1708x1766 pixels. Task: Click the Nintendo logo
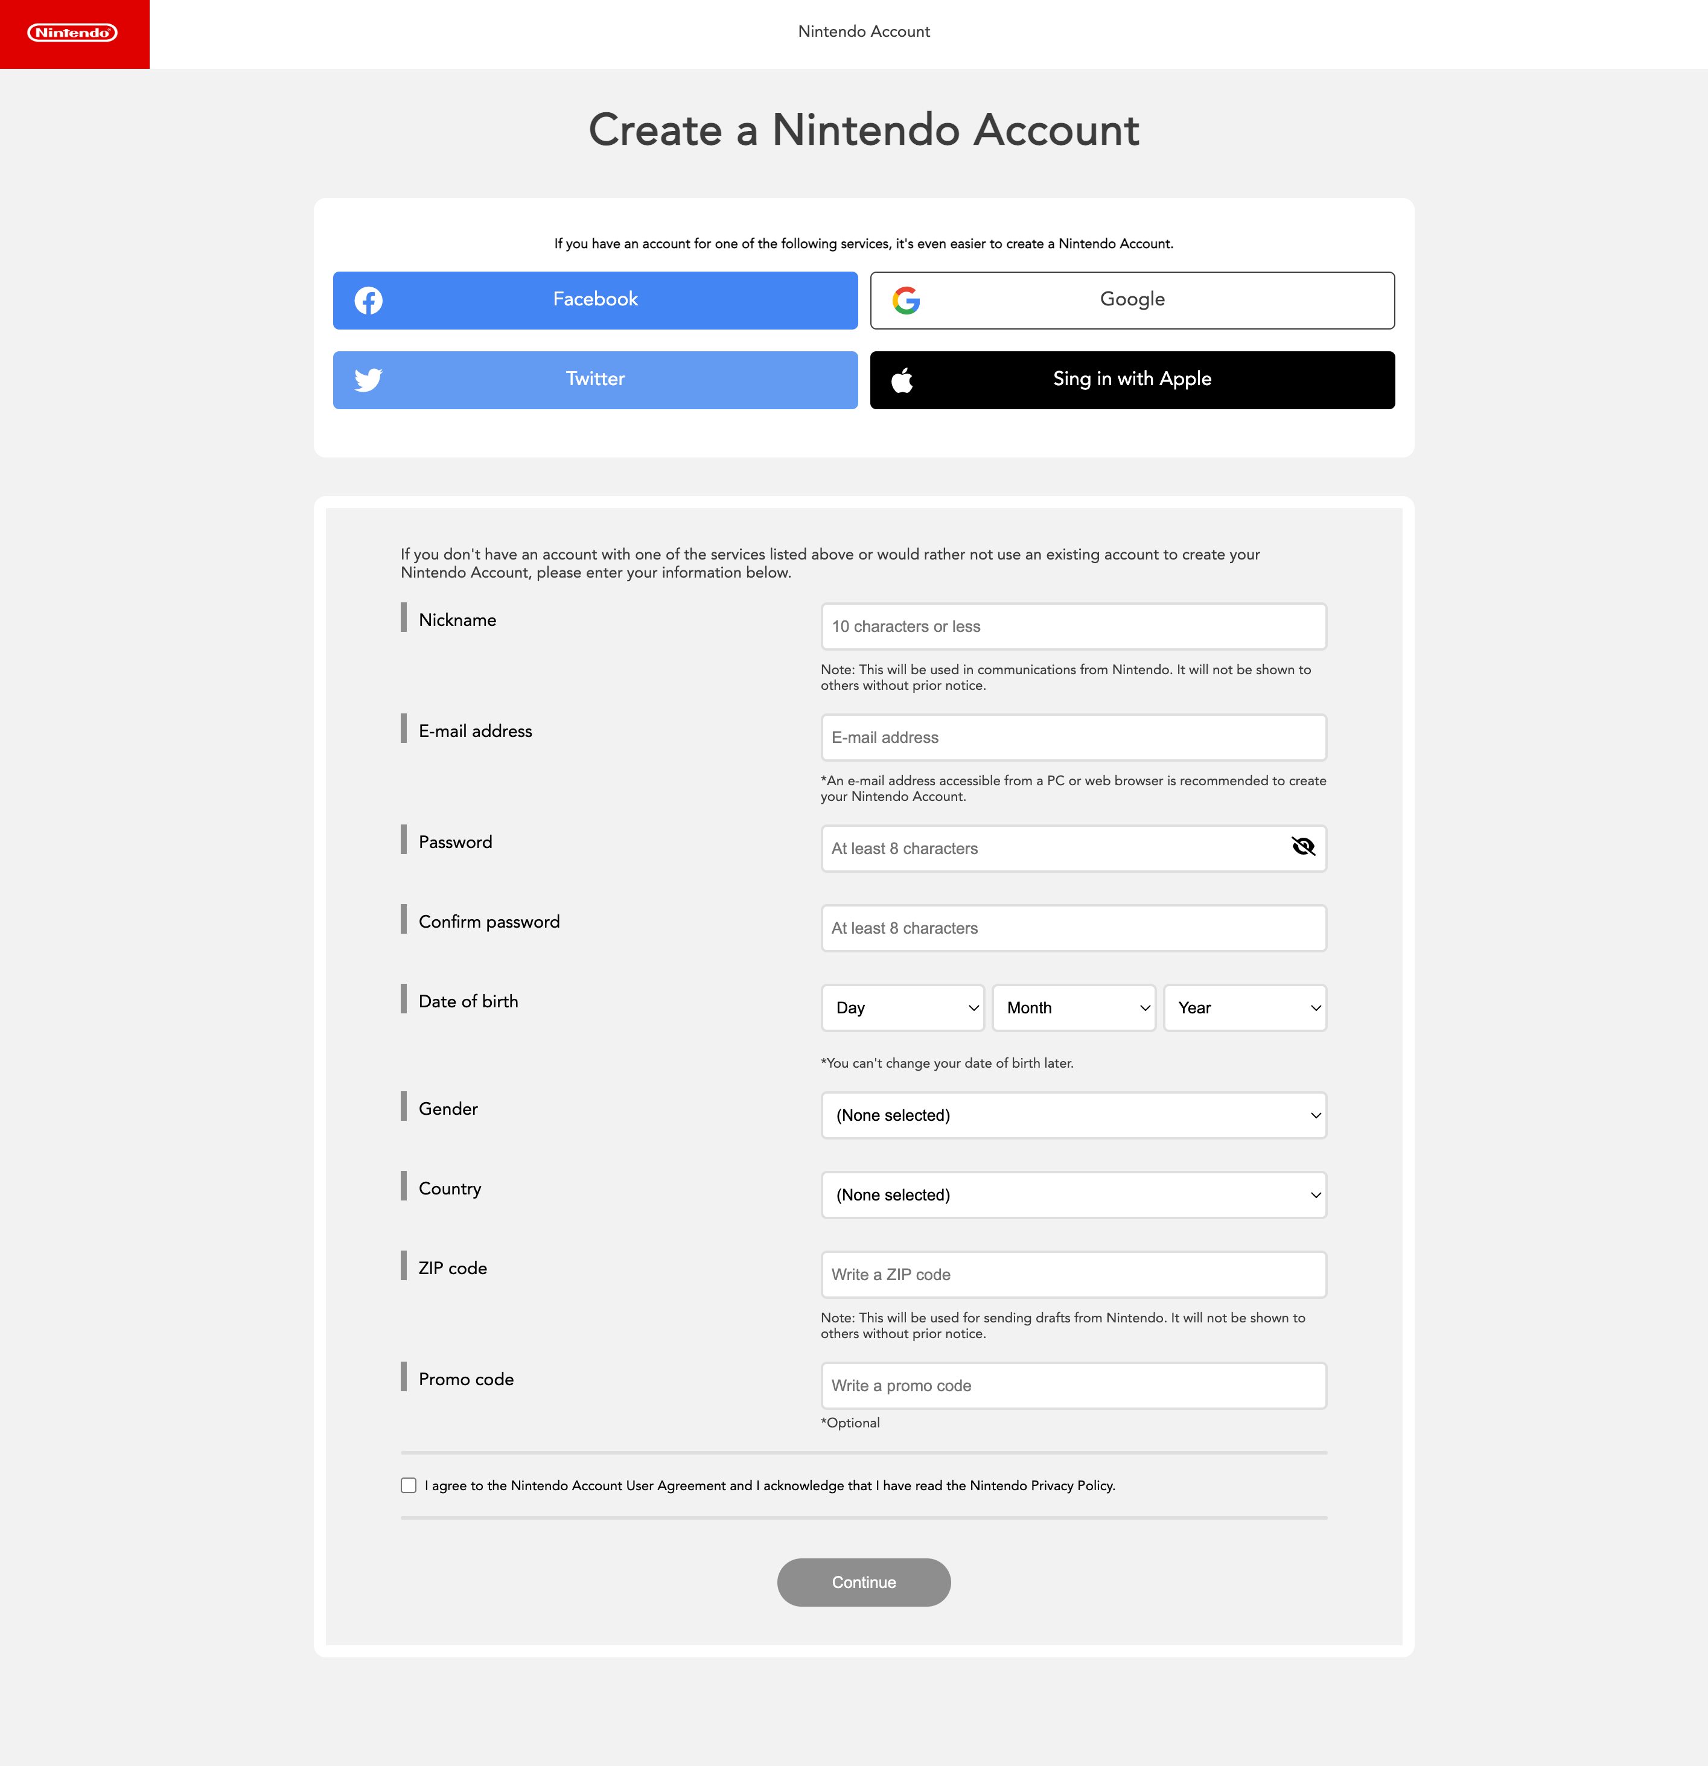click(73, 33)
